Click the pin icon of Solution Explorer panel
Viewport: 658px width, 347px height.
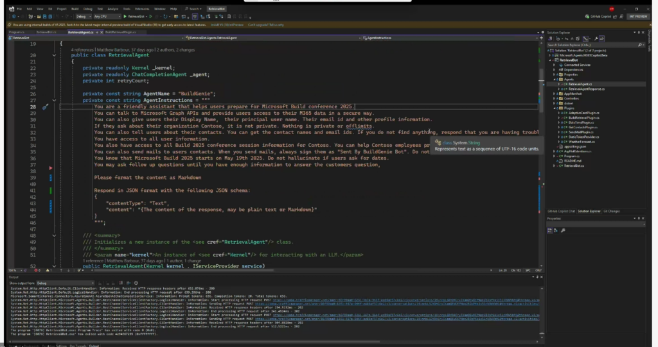639,32
